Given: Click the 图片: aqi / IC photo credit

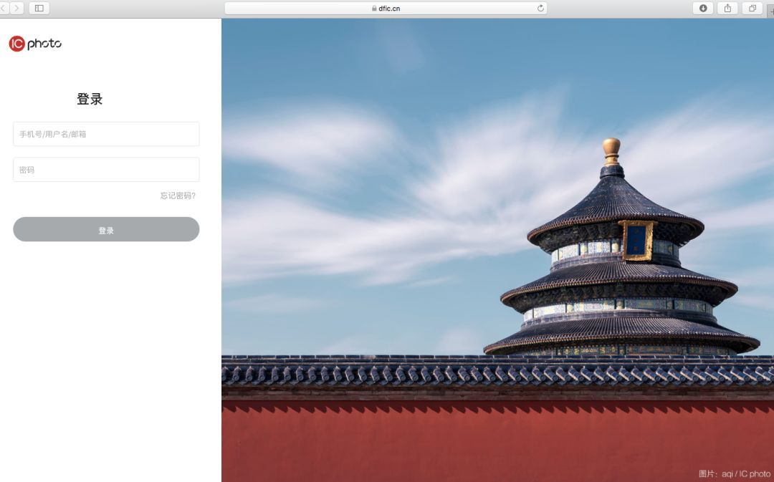Looking at the screenshot, I should coord(734,473).
